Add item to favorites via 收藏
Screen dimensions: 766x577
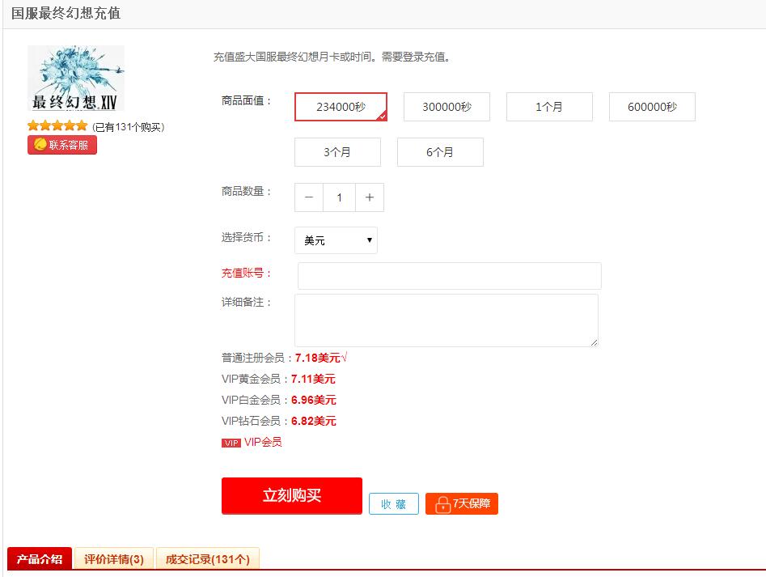[x=394, y=503]
